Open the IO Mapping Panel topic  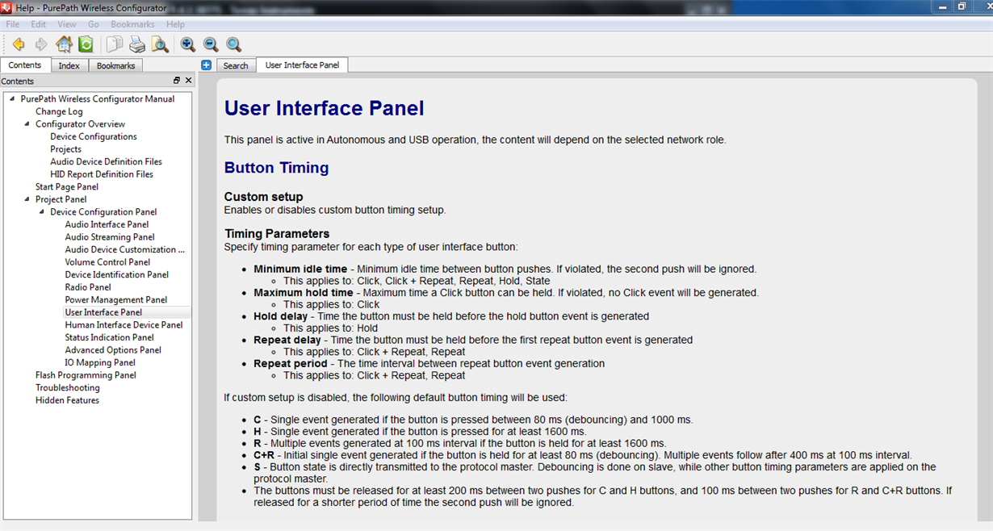[x=100, y=362]
